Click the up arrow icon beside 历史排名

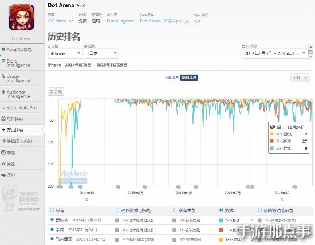(x=3, y=130)
